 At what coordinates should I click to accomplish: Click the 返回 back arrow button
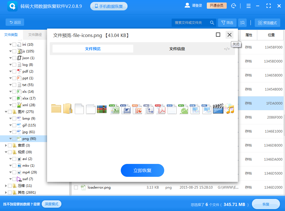15,22
